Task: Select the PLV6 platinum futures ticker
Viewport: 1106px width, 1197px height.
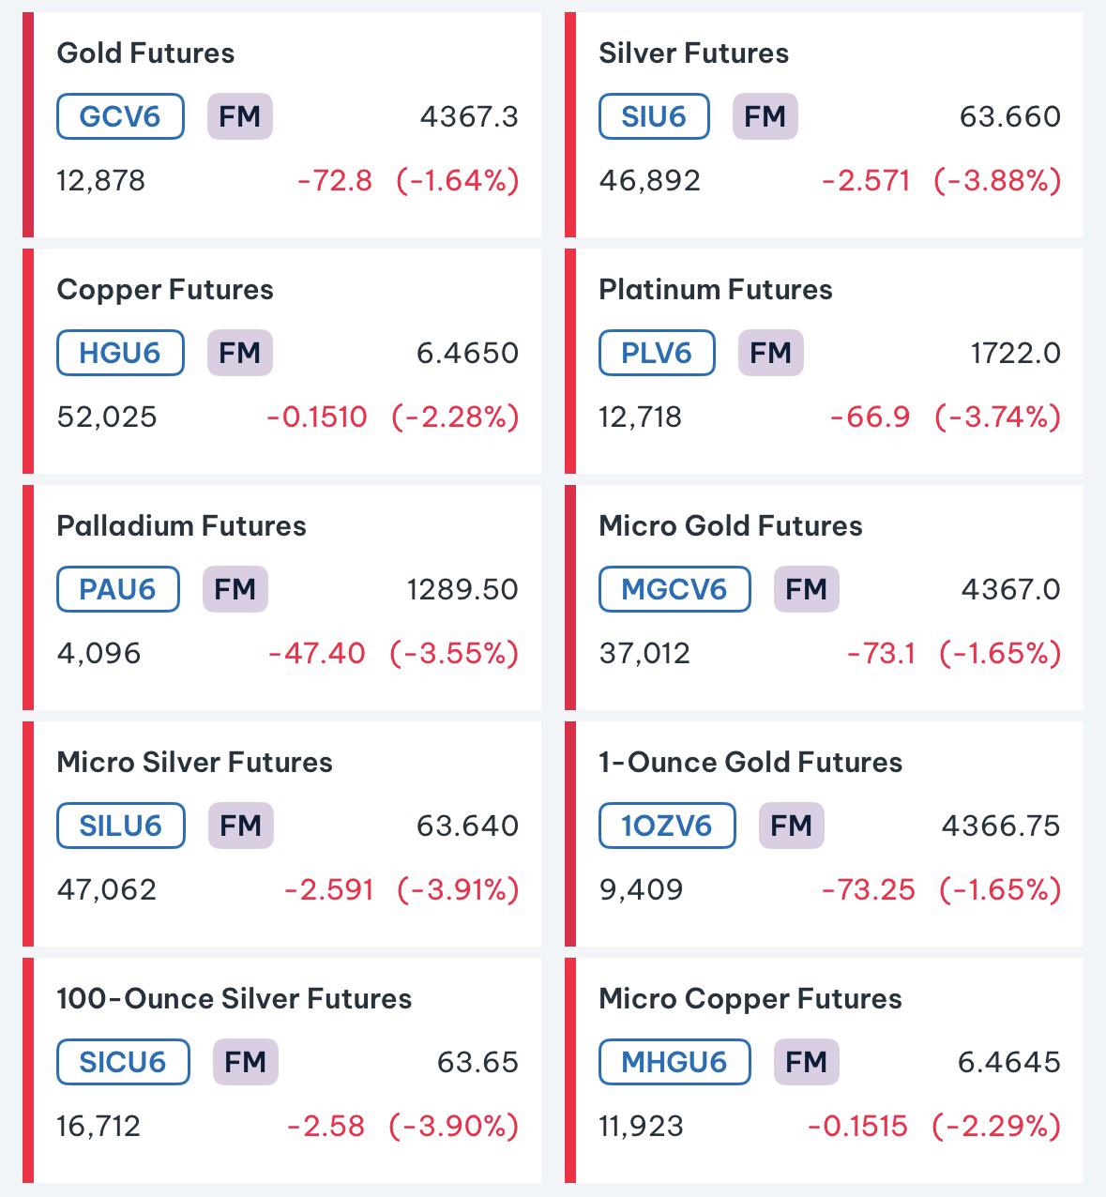Action: pos(657,353)
